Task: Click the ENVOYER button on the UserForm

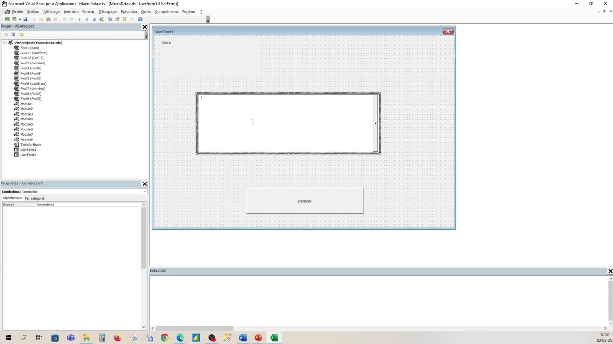Action: 305,201
